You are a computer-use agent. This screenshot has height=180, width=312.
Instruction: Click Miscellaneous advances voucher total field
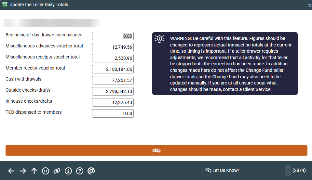pos(113,47)
